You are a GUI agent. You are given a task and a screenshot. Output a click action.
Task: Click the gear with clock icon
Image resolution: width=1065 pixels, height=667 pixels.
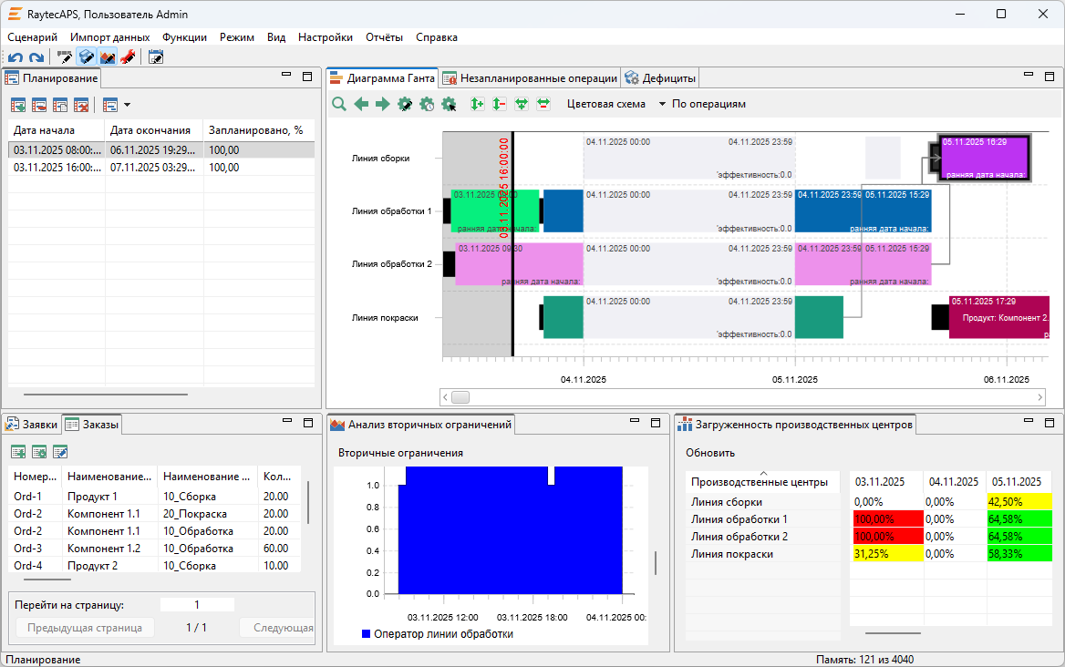(427, 104)
